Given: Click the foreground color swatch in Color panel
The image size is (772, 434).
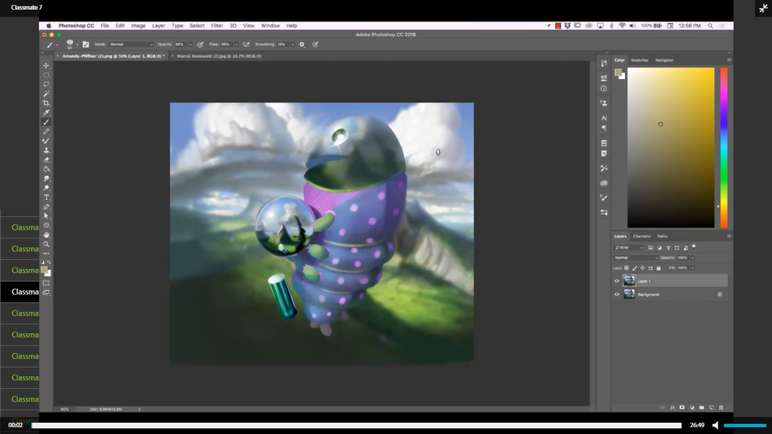Looking at the screenshot, I should click(x=618, y=73).
